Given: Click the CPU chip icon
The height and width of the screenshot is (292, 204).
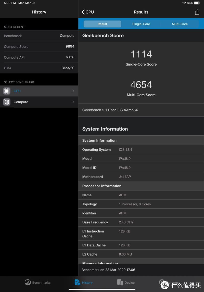Looking at the screenshot, I should point(7,91).
